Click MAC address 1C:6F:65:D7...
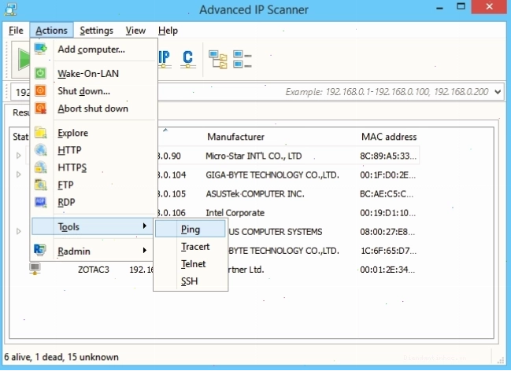Image resolution: width=511 pixels, height=371 pixels. (388, 251)
